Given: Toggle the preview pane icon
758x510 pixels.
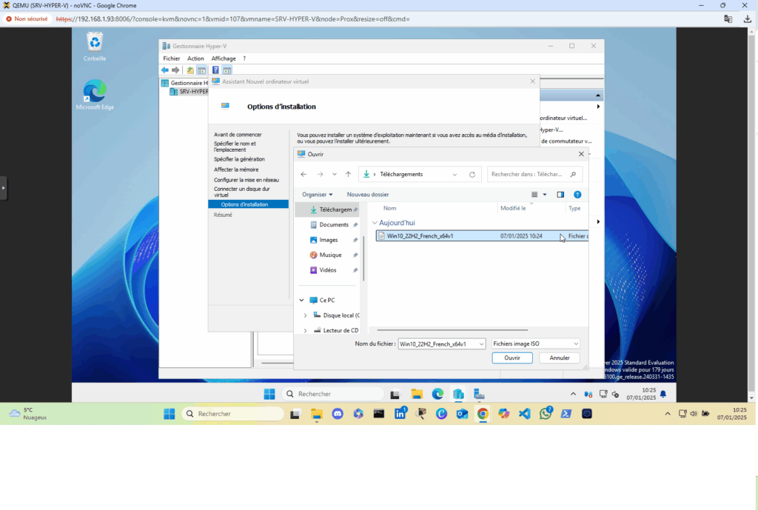Looking at the screenshot, I should pyautogui.click(x=560, y=195).
